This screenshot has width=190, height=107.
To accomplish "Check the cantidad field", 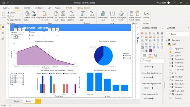I will pos(170,56).
